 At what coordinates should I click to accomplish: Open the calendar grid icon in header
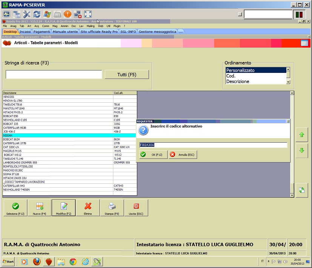point(304,43)
